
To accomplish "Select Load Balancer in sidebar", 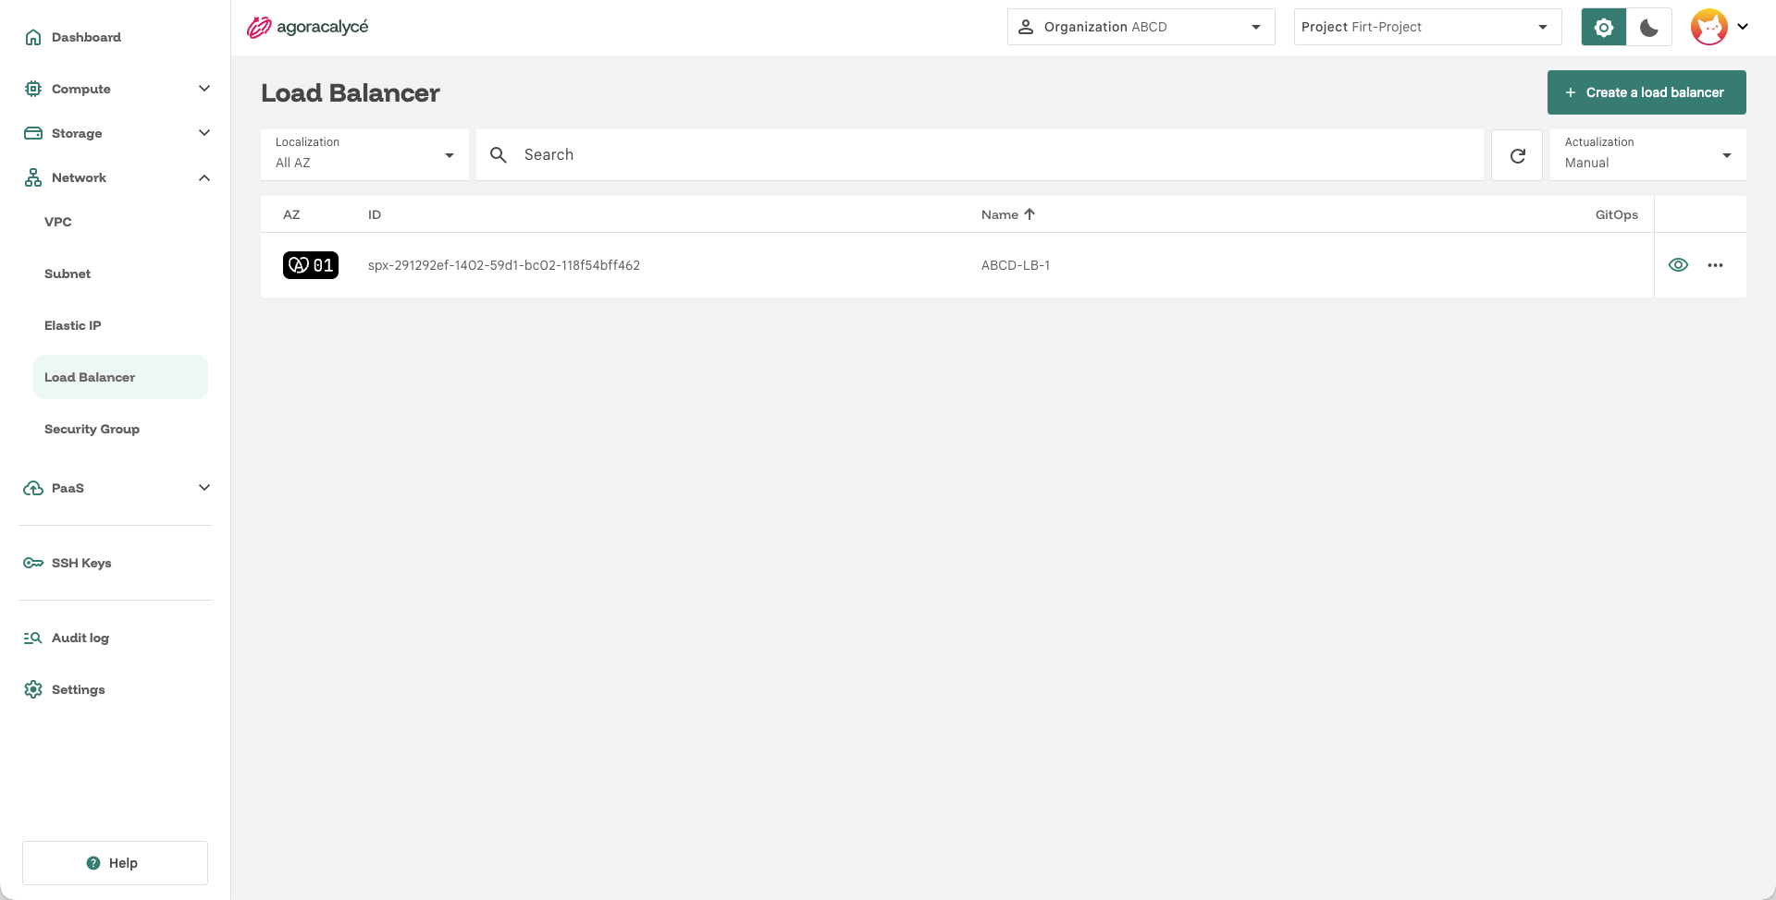I will 120,377.
